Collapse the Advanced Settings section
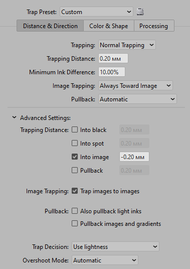Viewport: 190px width, 269px height. pyautogui.click(x=15, y=117)
